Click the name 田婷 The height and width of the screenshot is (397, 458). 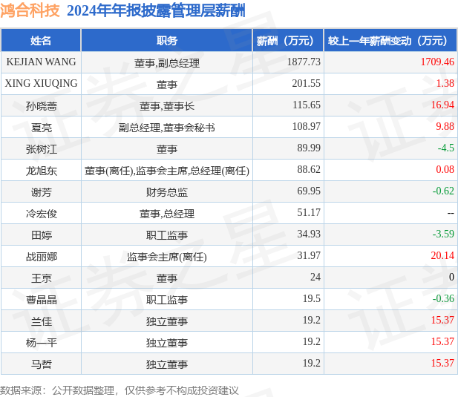(x=41, y=235)
